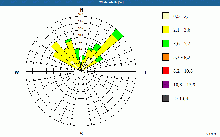This screenshot has height=137, width=220.
Task: Click the pale yellow 0,5 - 2,1 legend swatch
Action: click(166, 16)
